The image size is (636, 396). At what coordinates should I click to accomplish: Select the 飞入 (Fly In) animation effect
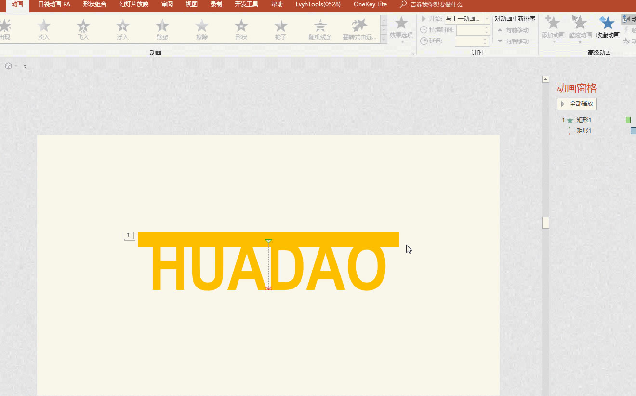pyautogui.click(x=83, y=29)
